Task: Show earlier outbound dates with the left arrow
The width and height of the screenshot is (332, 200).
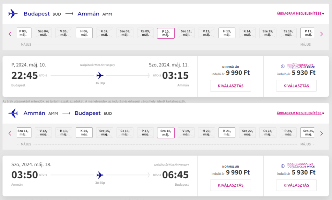Action: [x=10, y=34]
